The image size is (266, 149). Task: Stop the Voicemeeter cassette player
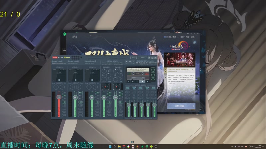pos(142,81)
